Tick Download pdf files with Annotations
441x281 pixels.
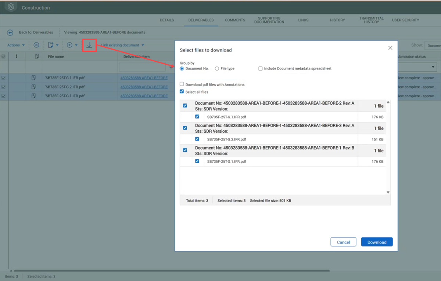point(182,84)
